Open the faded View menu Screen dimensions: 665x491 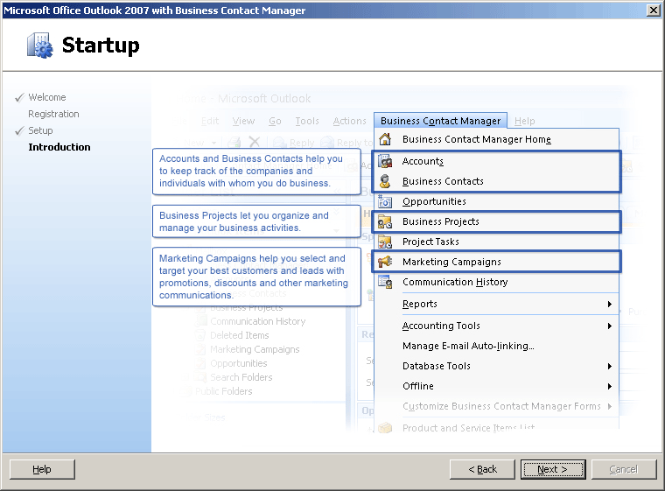pos(243,121)
